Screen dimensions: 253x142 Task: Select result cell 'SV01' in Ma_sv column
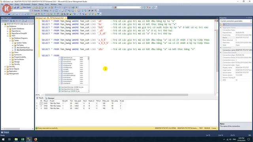tap(46, 103)
